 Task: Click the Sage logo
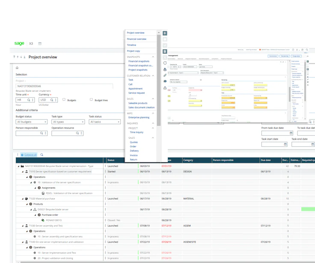pos(19,43)
